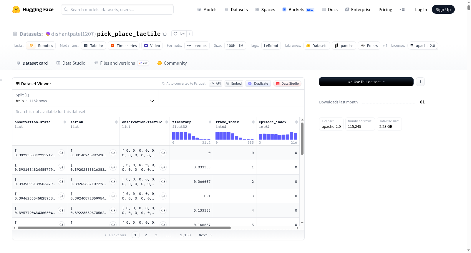Expand the observation.tactile cell in the timestamp 0.133333 row
This screenshot has width=471, height=253.
tap(163, 210)
